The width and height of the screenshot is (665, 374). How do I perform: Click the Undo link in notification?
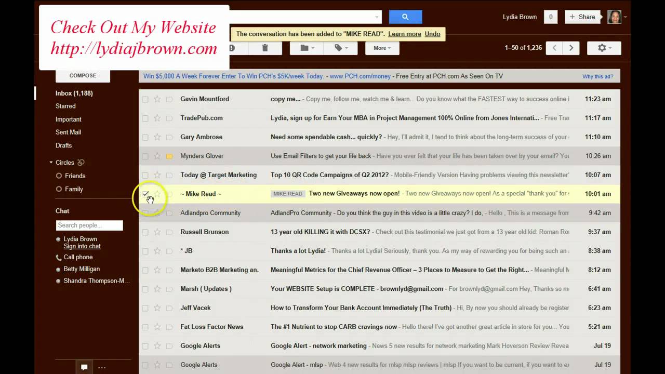432,34
